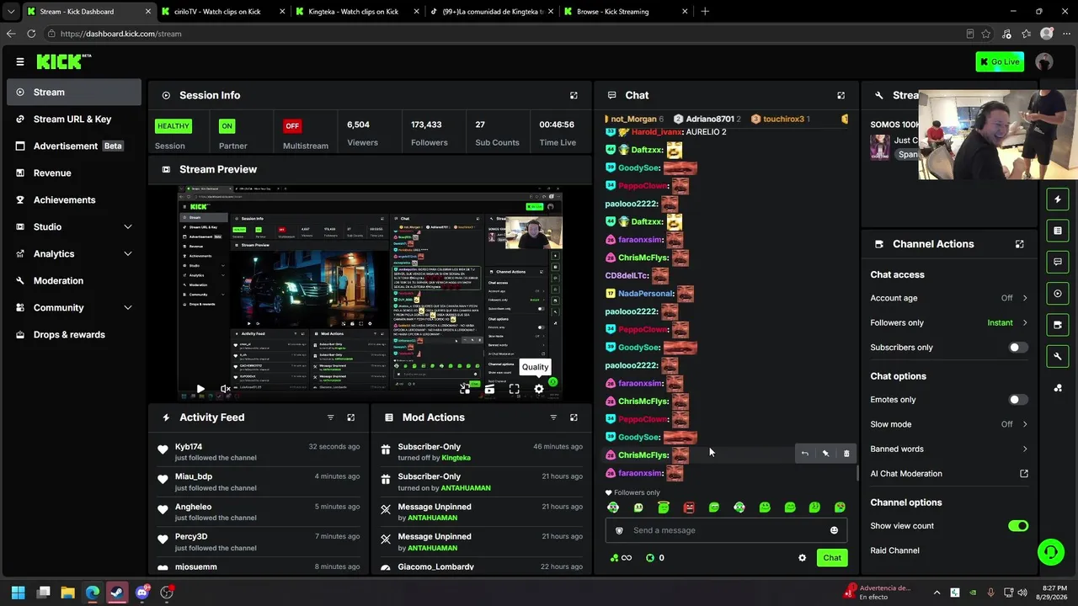The image size is (1078, 606).
Task: Expand the Activity Feed panel
Action: (351, 417)
